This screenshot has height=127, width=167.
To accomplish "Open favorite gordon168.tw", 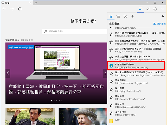I will tap(137, 113).
